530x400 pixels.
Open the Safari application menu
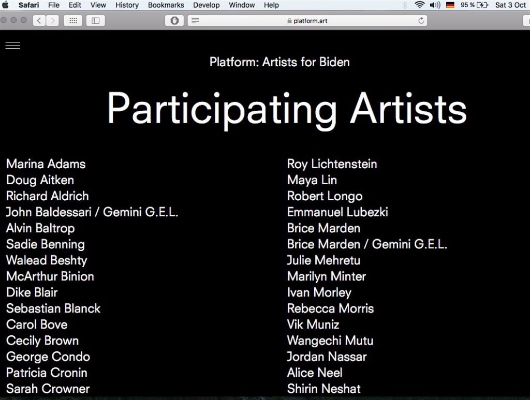click(29, 5)
